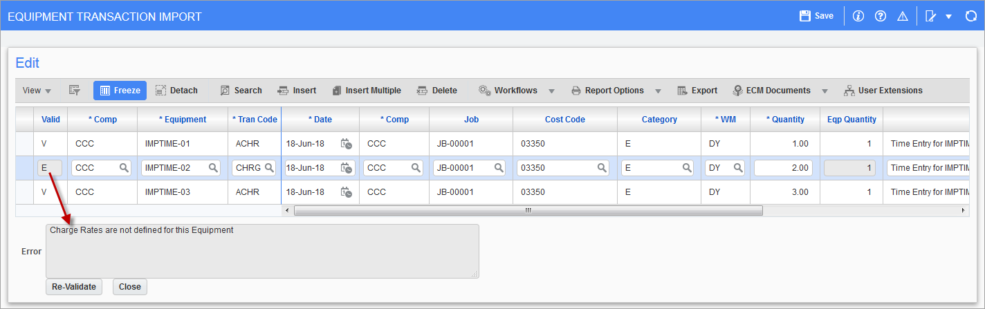The height and width of the screenshot is (309, 985).
Task: Click Detach in toolbar
Action: (176, 91)
